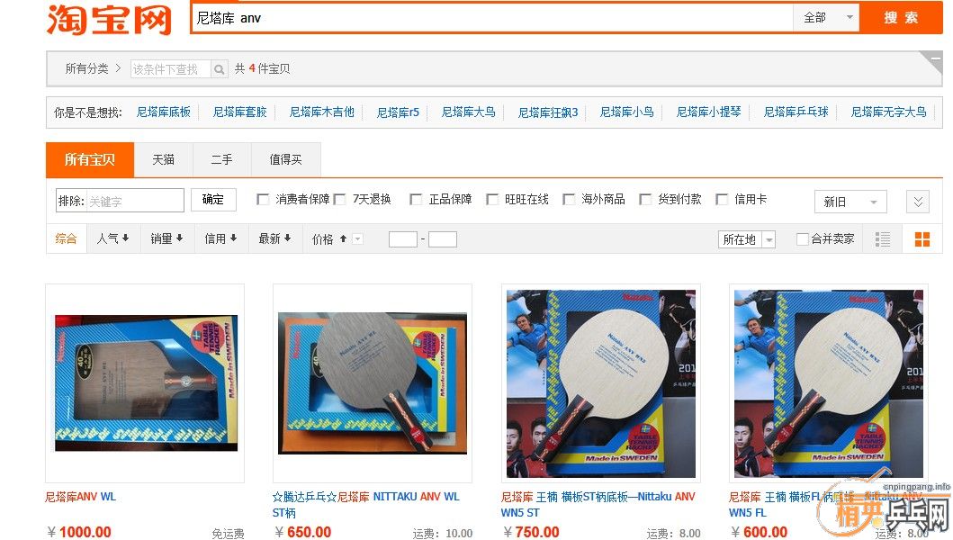
Task: Switch to list view icon
Action: click(883, 239)
